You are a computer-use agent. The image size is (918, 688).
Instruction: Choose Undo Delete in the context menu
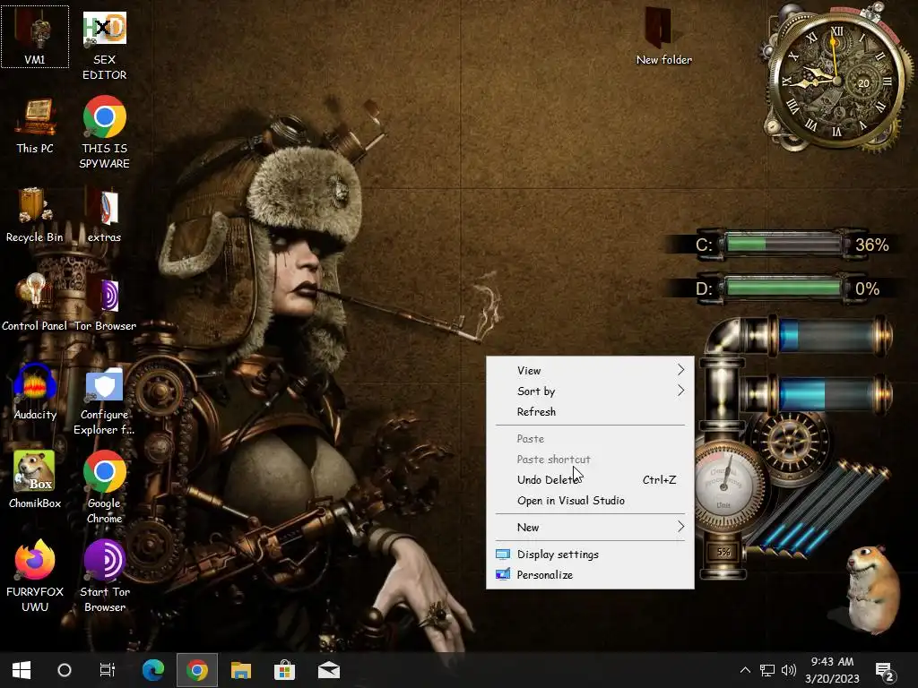[590, 479]
